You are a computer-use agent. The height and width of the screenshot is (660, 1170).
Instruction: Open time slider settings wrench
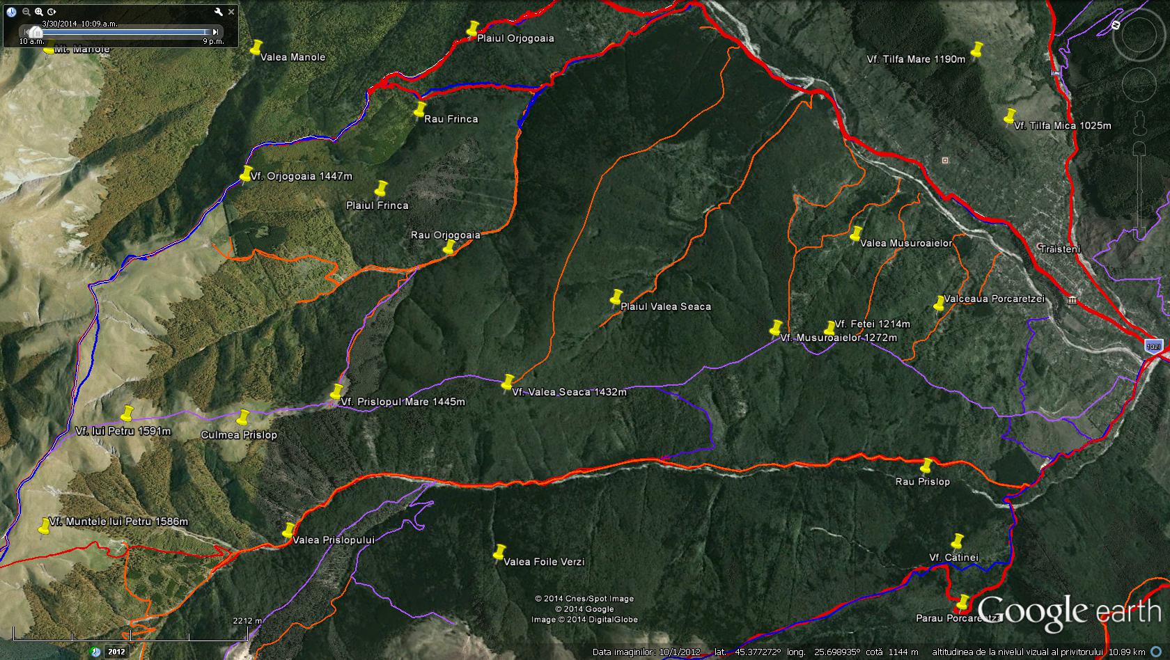(x=219, y=12)
